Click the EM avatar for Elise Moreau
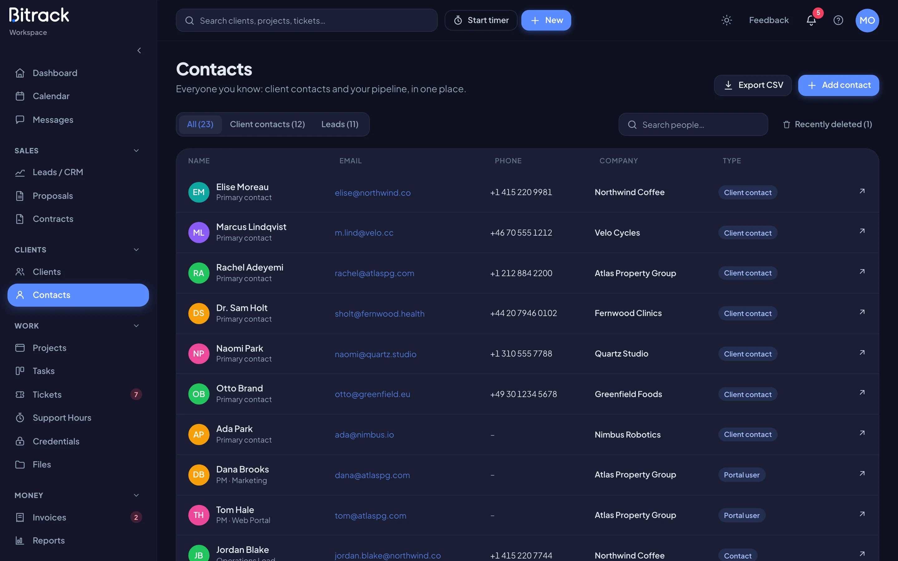Viewport: 898px width, 561px height. point(199,192)
